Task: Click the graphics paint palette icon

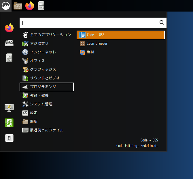Action: (25, 70)
